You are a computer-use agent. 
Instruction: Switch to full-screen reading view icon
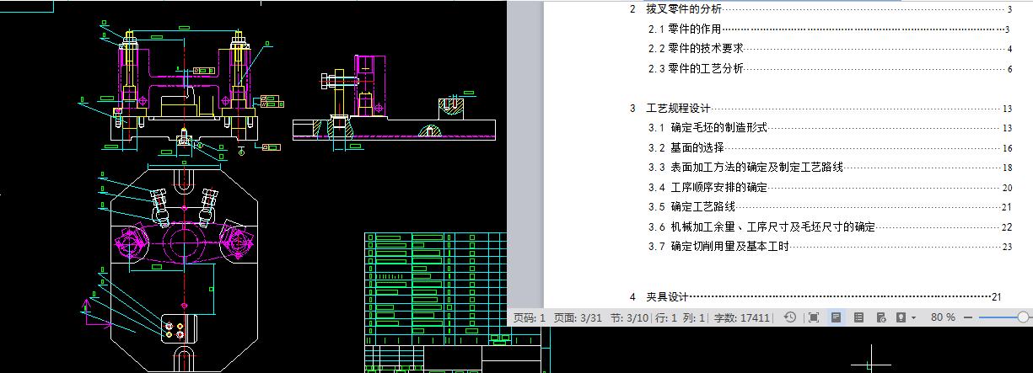coord(813,317)
